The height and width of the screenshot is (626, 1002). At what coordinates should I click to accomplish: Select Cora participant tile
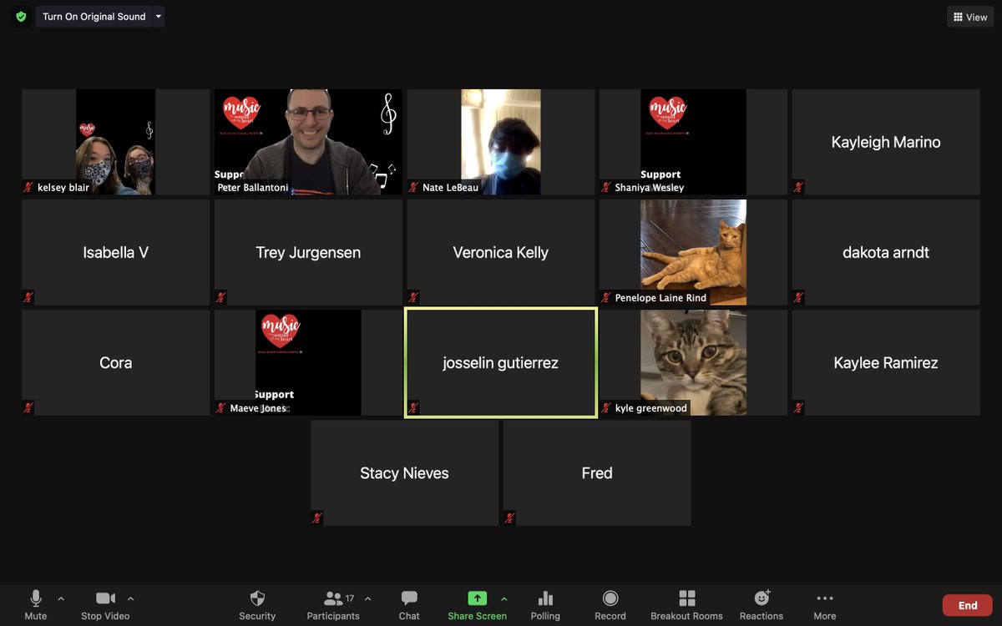pos(116,362)
